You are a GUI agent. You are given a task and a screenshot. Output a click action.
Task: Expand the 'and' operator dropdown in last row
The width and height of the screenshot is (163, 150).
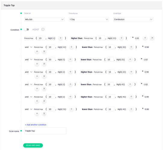coord(29,109)
